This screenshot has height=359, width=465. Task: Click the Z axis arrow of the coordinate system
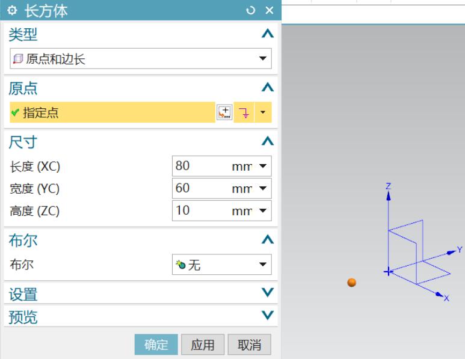(388, 195)
